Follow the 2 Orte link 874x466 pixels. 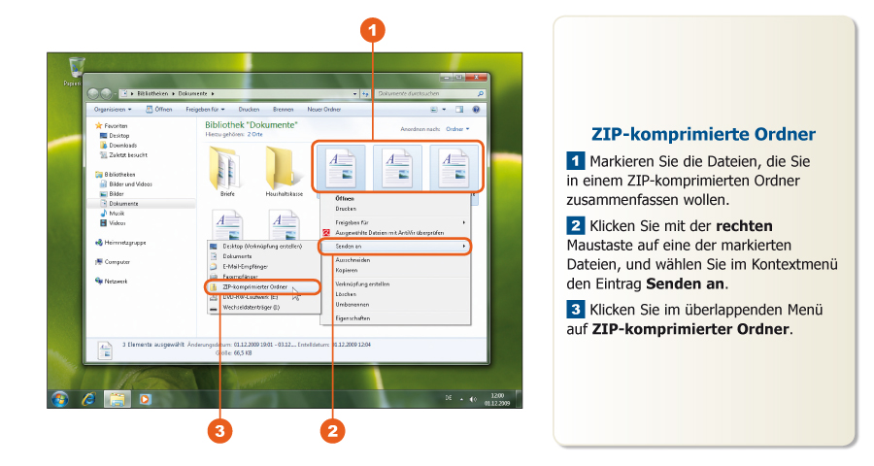click(254, 135)
